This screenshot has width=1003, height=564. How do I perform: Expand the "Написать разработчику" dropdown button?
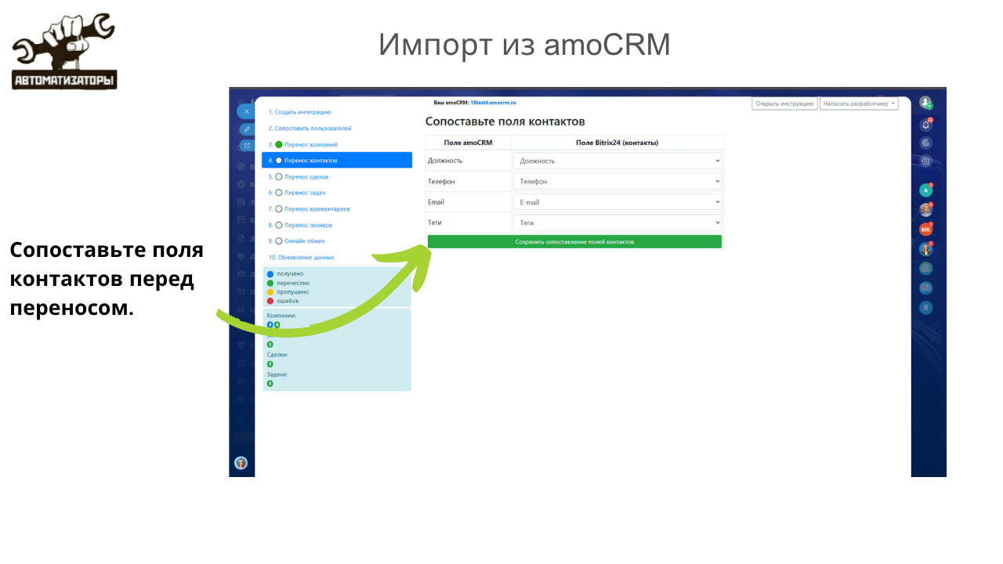pyautogui.click(x=859, y=103)
